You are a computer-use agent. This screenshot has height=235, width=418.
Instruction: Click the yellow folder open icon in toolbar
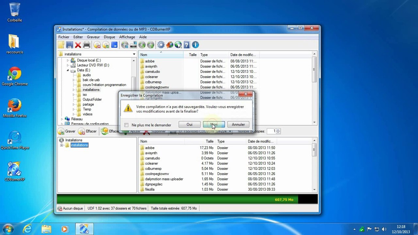61,45
